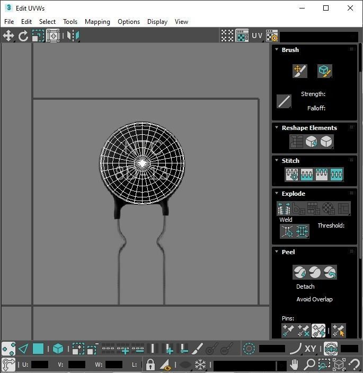This screenshot has width=363, height=373.
Task: Click the Freeze Selected snowflake icon
Action: [x=200, y=365]
